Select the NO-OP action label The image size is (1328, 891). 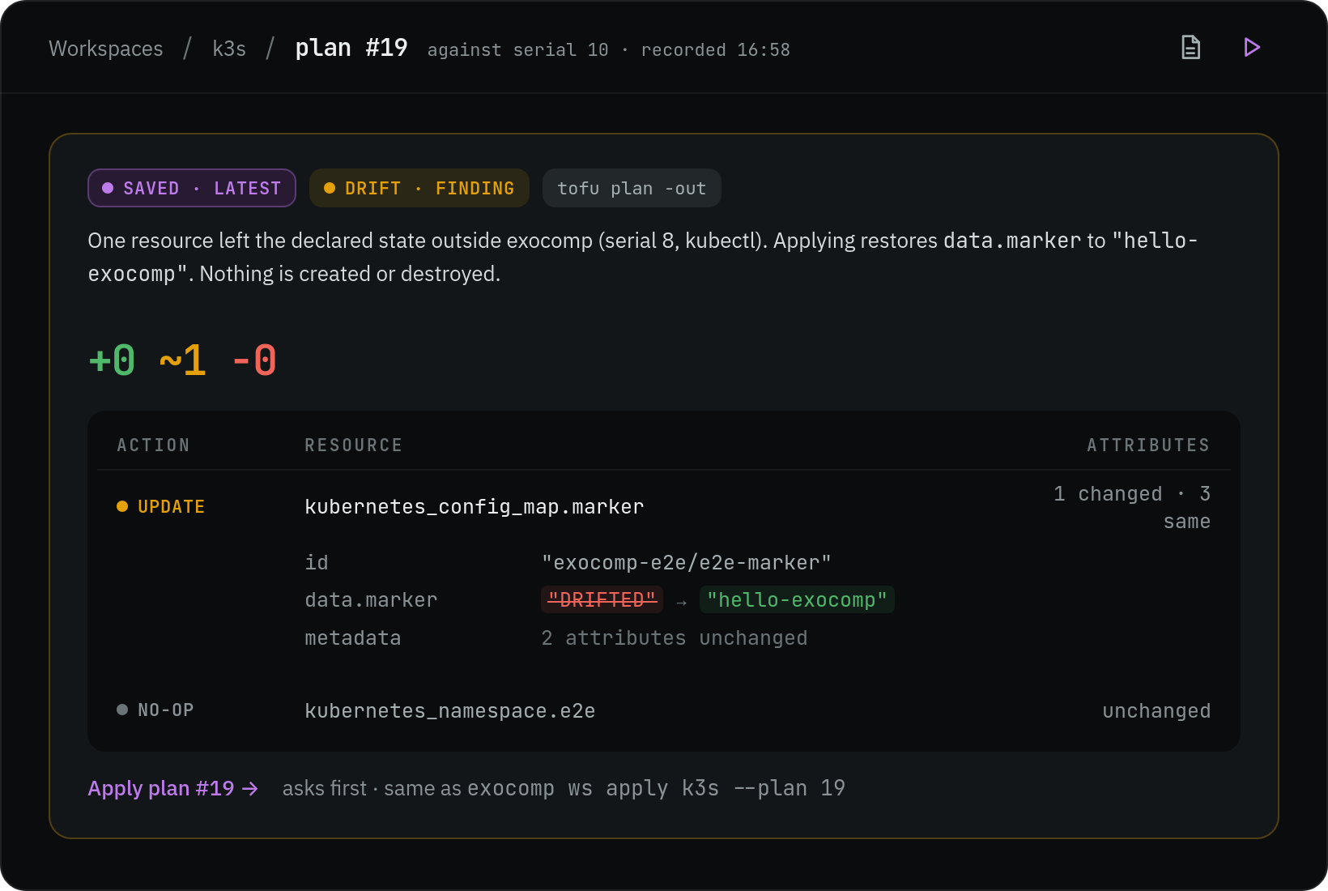pos(155,710)
